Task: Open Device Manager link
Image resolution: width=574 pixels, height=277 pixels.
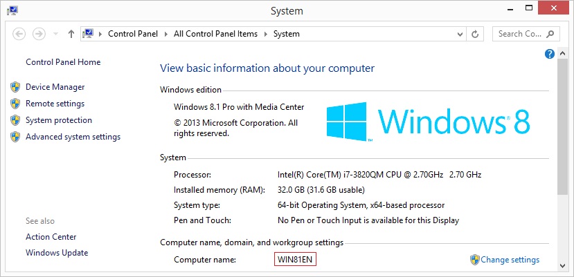Action: point(55,87)
